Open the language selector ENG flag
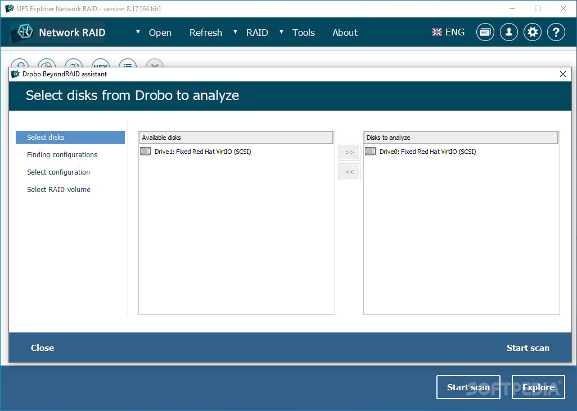This screenshot has width=577, height=411. [437, 33]
